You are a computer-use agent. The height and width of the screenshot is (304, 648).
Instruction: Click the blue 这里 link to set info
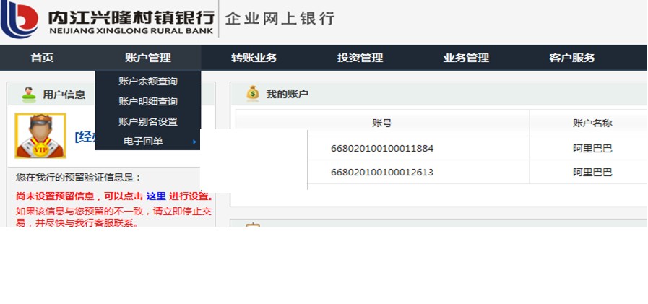(x=156, y=196)
